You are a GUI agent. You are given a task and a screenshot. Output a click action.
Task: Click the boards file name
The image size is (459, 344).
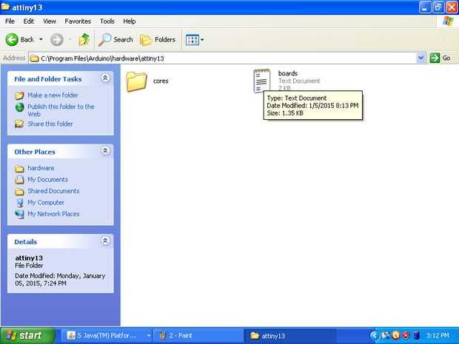point(288,73)
